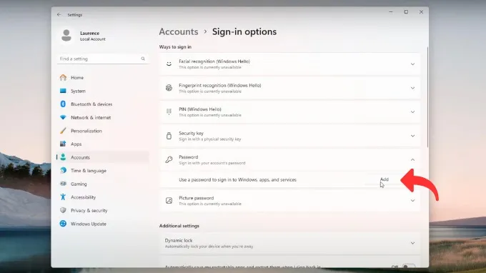The height and width of the screenshot is (273, 486).
Task: Expand Dynamic lock chevron
Action: (x=412, y=243)
